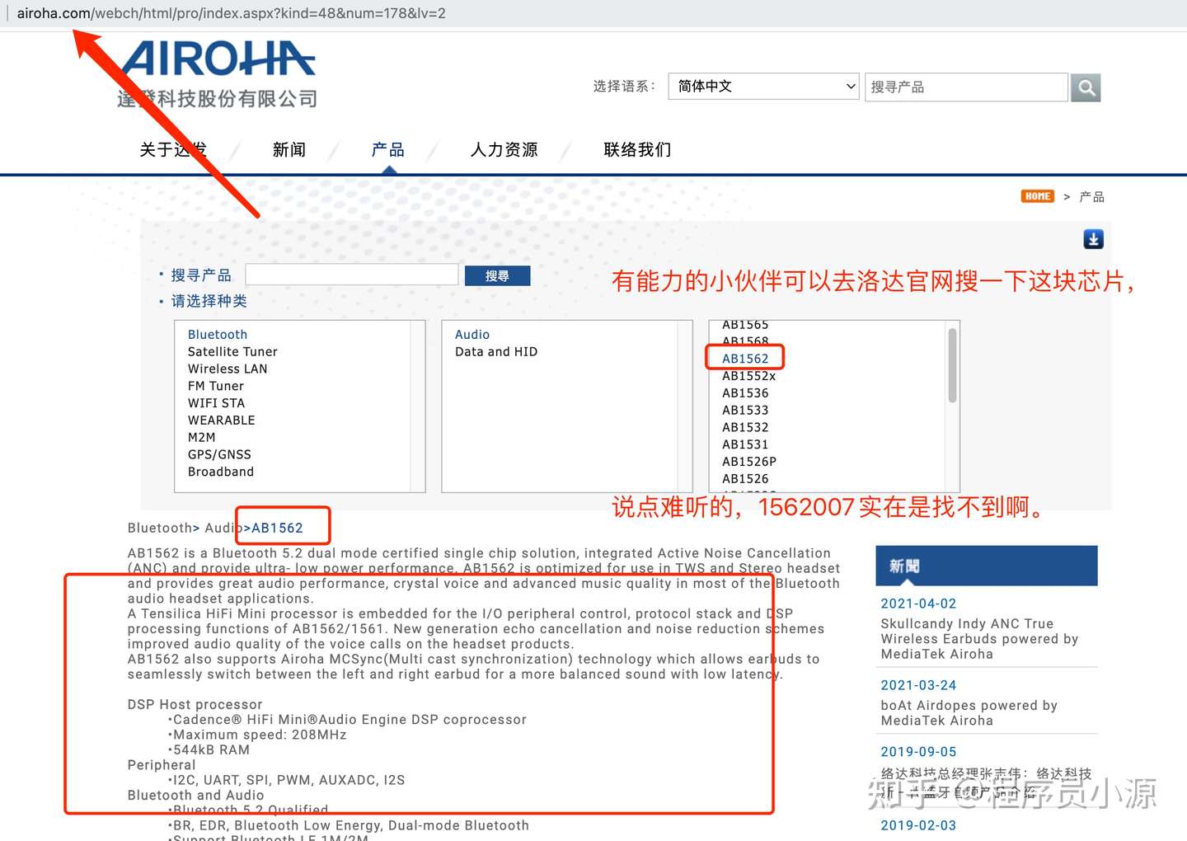Image resolution: width=1187 pixels, height=841 pixels.
Task: Select WIFI STA category
Action: [x=216, y=403]
